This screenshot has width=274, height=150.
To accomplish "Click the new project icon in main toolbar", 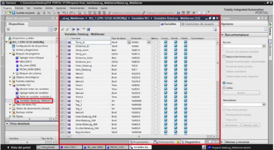I will [x=5, y=13].
